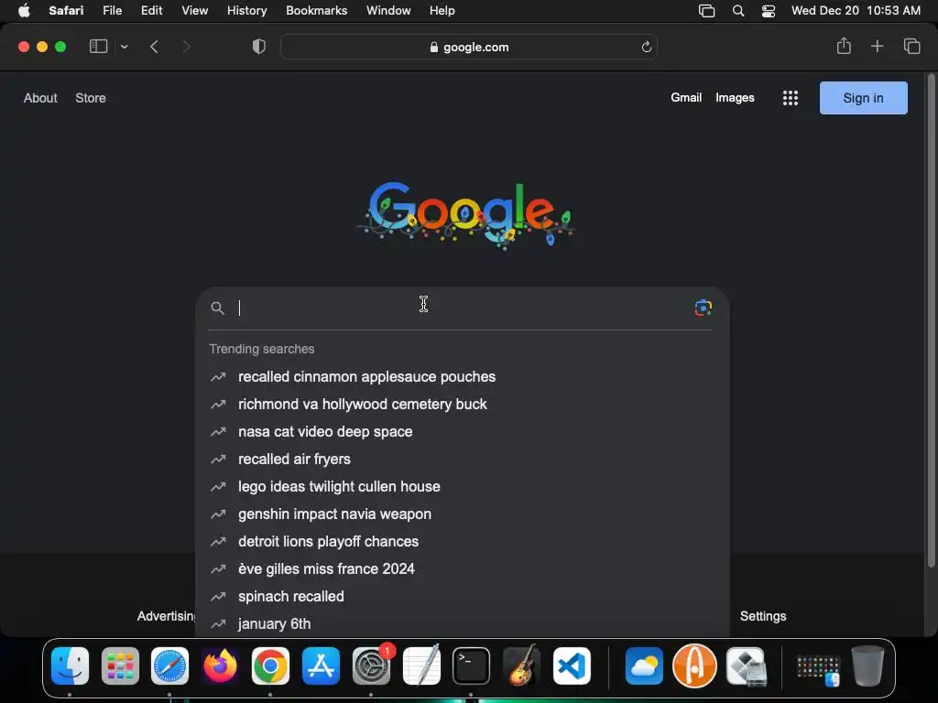Open the Edit menu

click(x=151, y=11)
